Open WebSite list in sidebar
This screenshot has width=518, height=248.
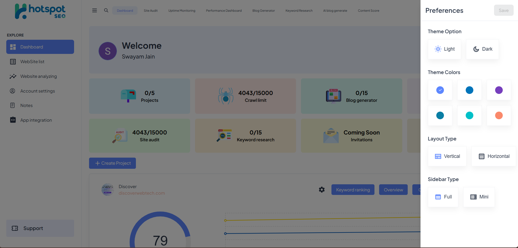coord(32,62)
